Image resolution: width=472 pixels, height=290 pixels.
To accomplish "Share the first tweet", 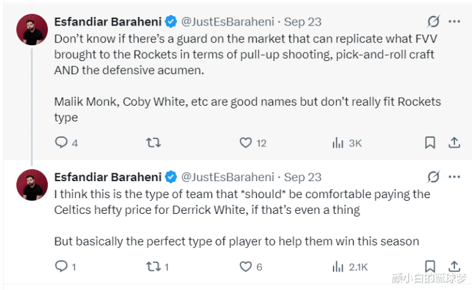I will coord(454,142).
